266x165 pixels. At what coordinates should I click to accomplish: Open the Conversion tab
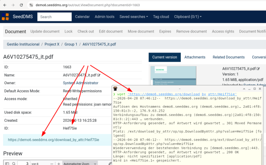[x=259, y=57]
